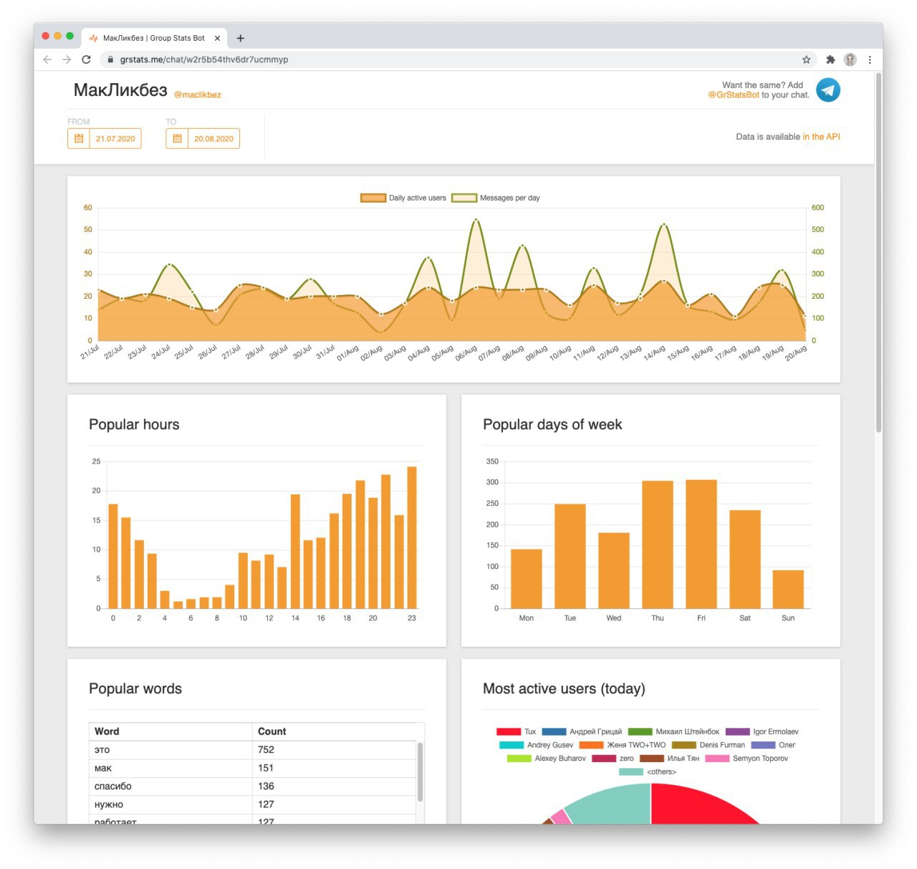Screen dimensions: 917x869
Task: Click the count value 752
Action: [266, 750]
